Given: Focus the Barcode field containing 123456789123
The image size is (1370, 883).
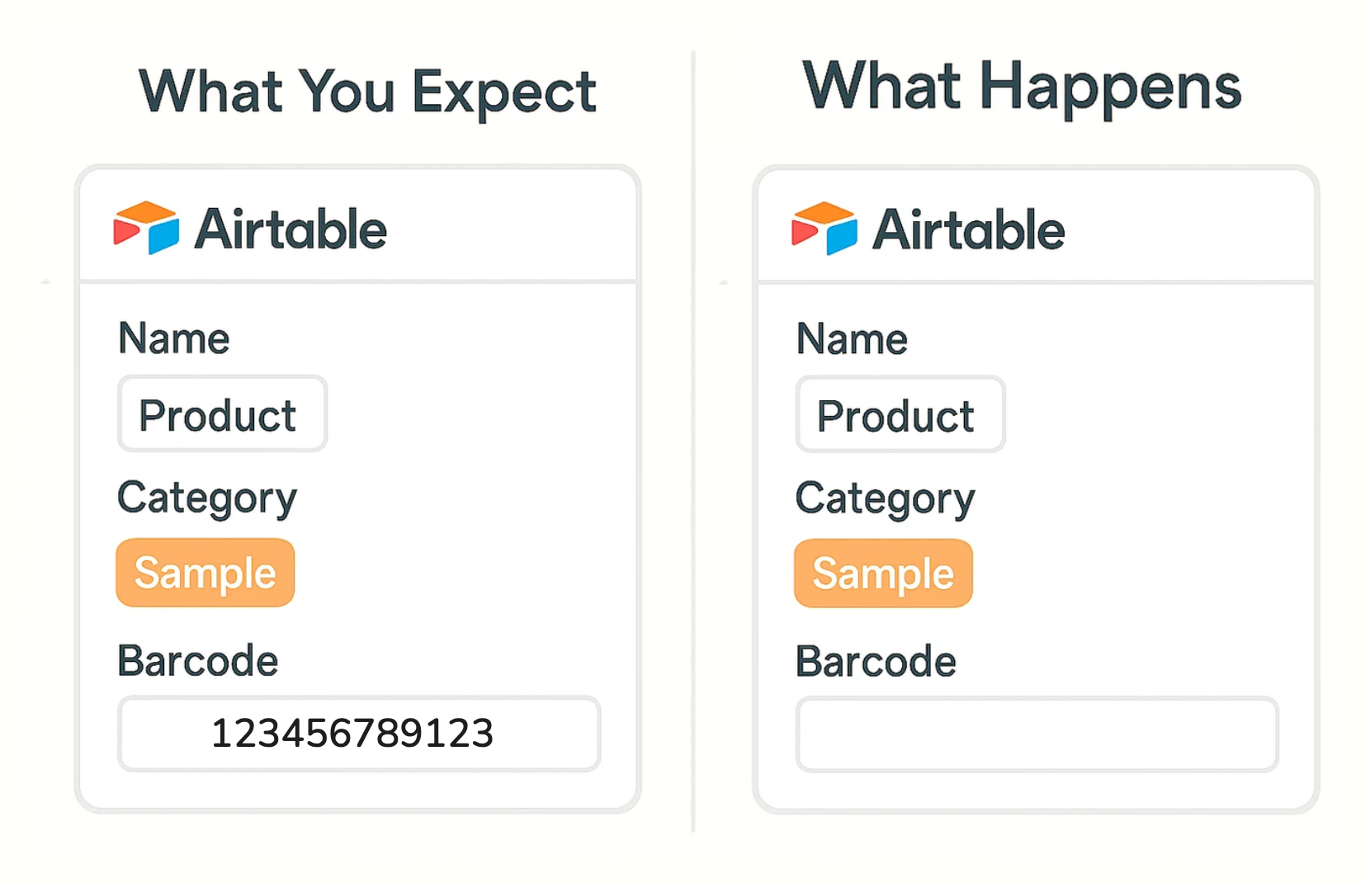Looking at the screenshot, I should 359,734.
